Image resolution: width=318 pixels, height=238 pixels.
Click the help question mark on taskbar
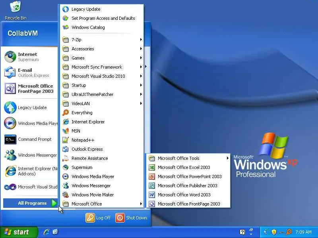click(242, 232)
